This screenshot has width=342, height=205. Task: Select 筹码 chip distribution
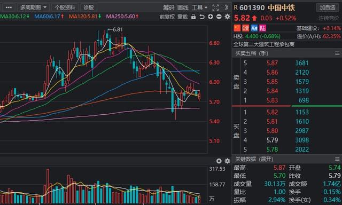pos(169,7)
